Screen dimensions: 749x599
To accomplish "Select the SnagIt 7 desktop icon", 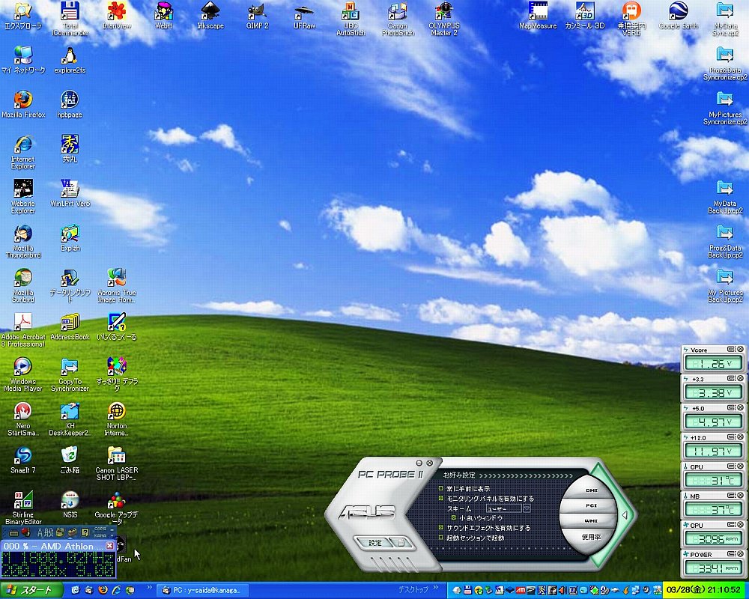I will point(23,460).
